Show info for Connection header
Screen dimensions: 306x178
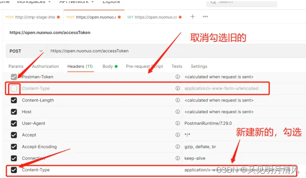tap(178, 158)
